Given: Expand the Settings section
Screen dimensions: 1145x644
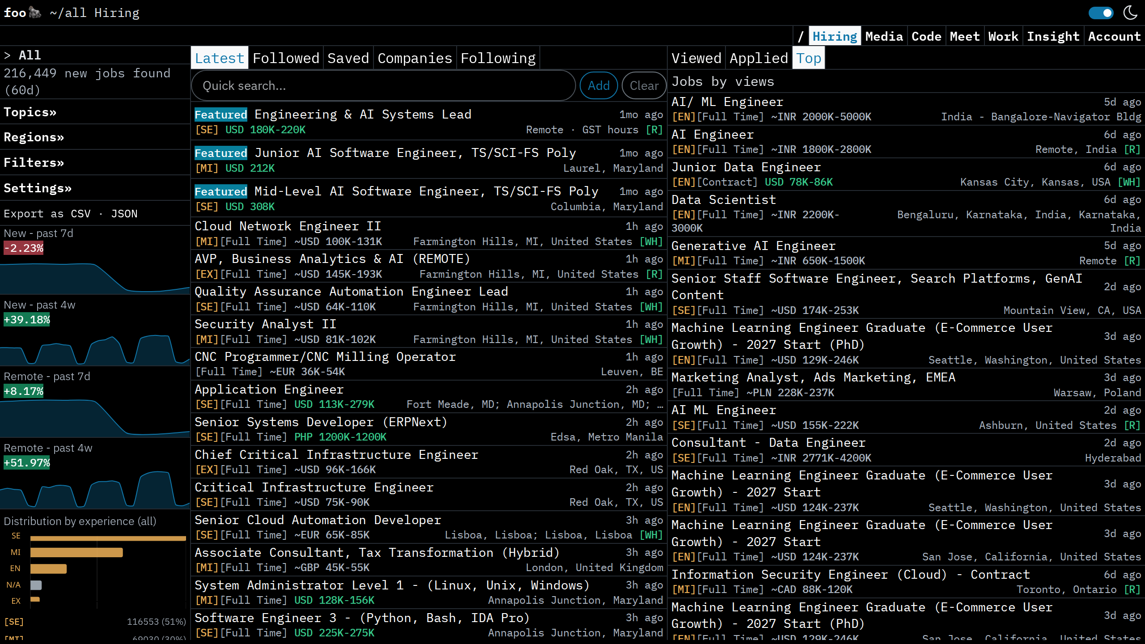Looking at the screenshot, I should point(38,188).
